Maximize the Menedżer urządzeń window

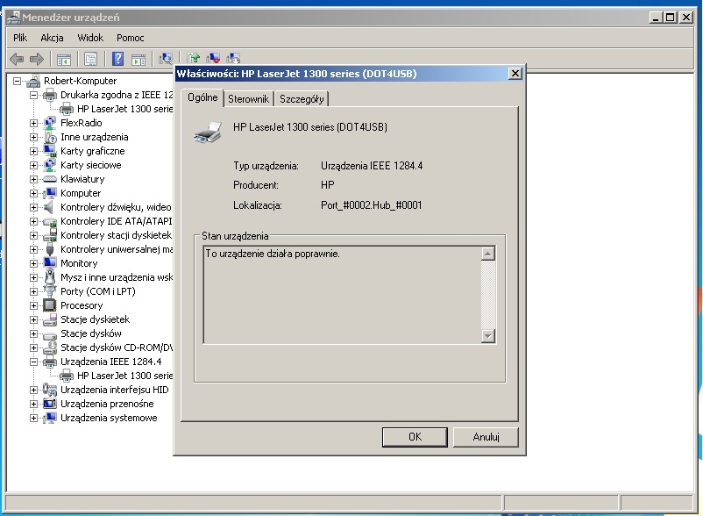[x=670, y=18]
